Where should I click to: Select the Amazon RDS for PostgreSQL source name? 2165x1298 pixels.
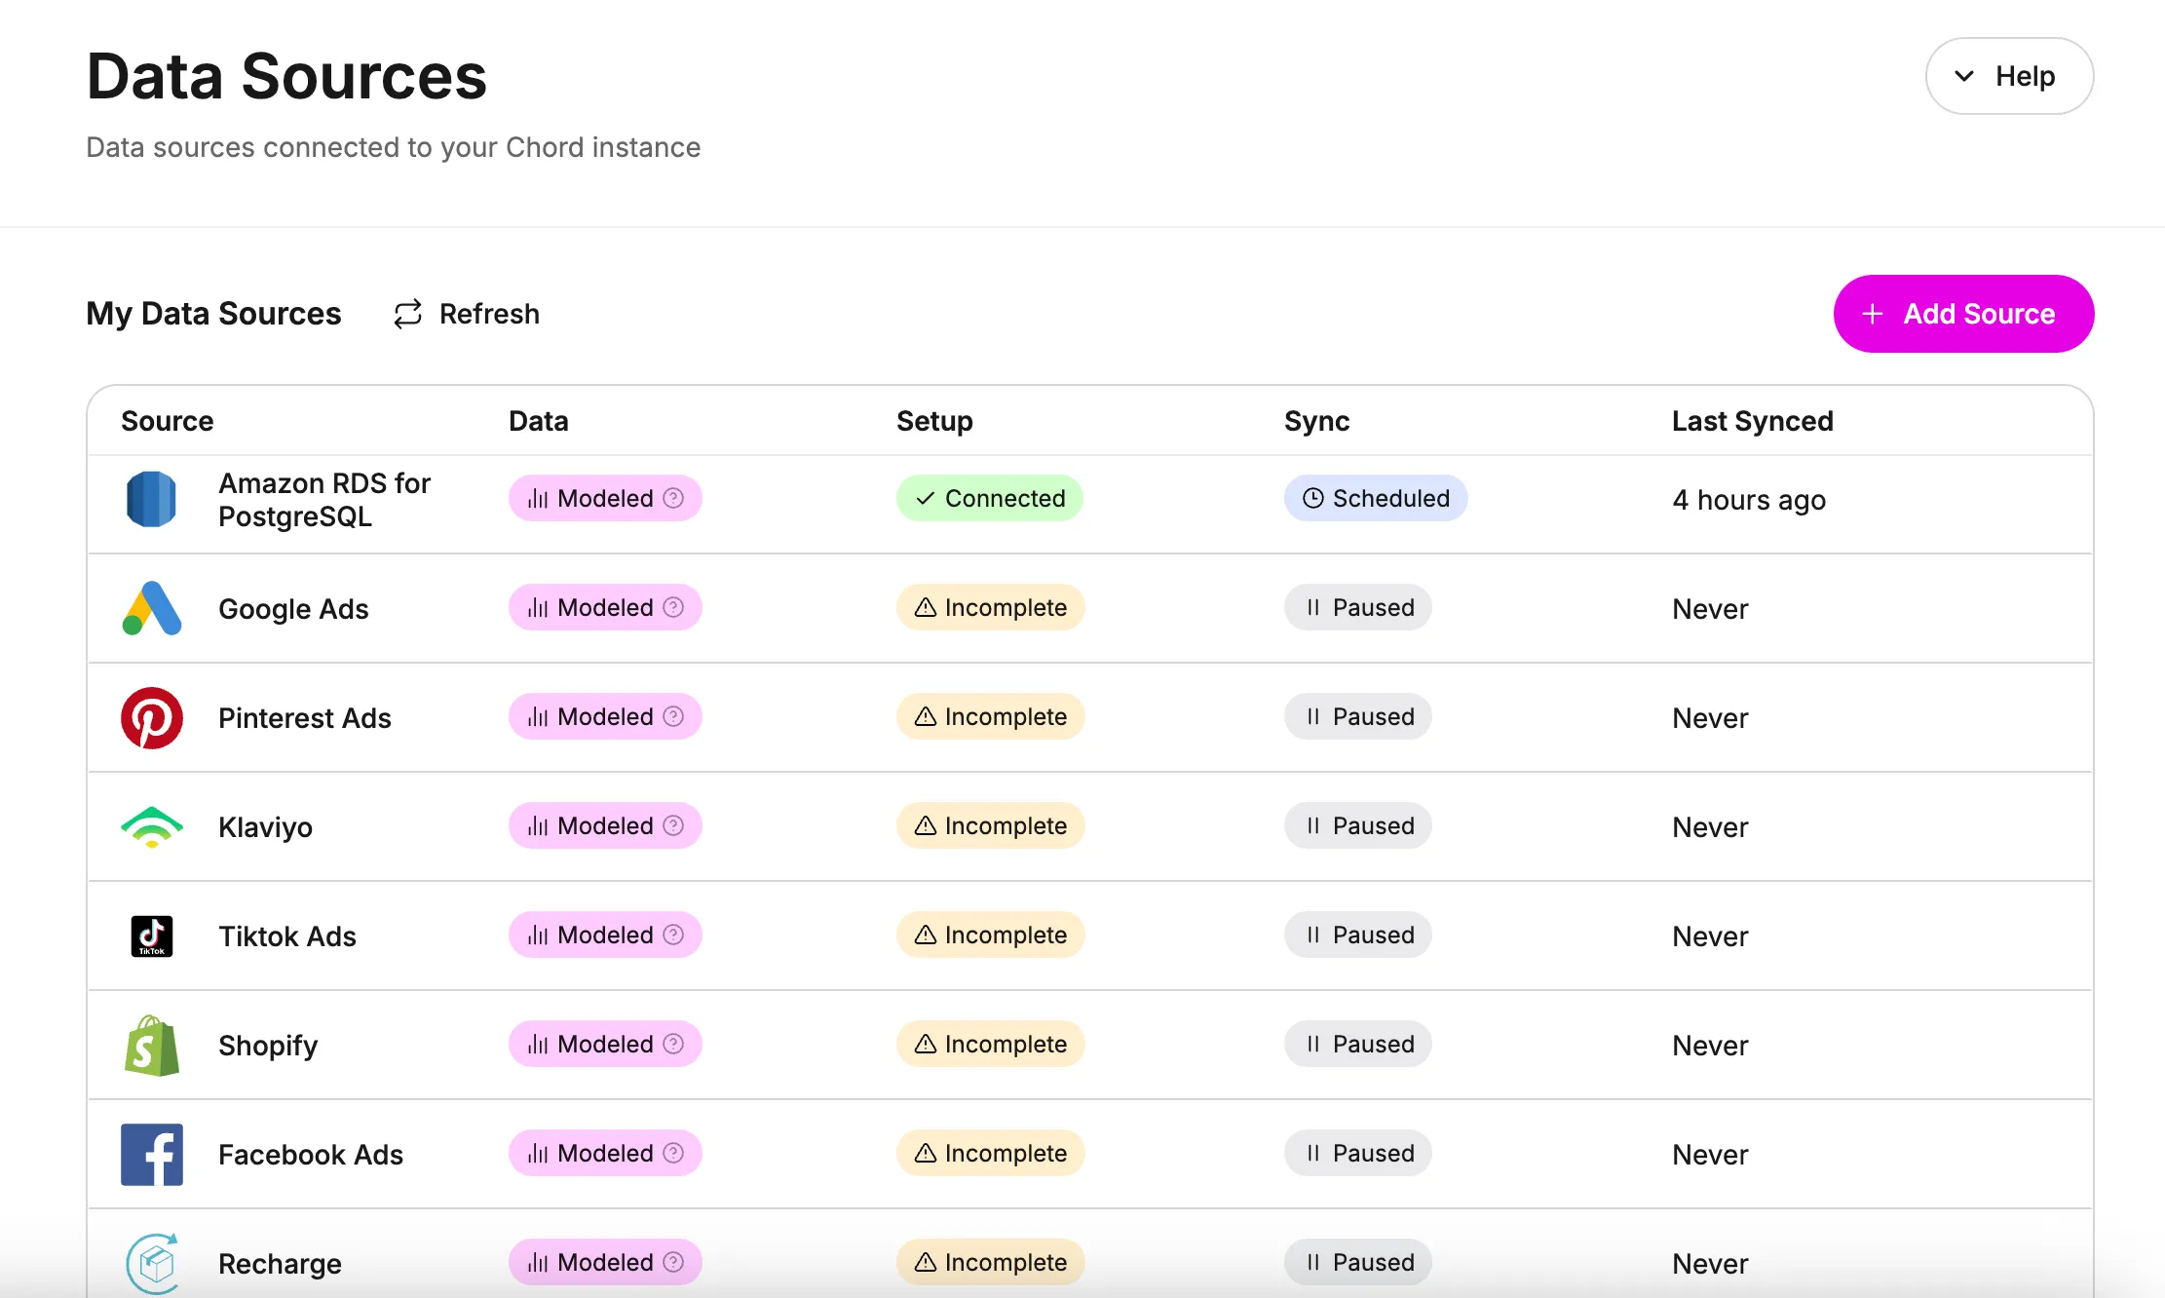click(324, 500)
